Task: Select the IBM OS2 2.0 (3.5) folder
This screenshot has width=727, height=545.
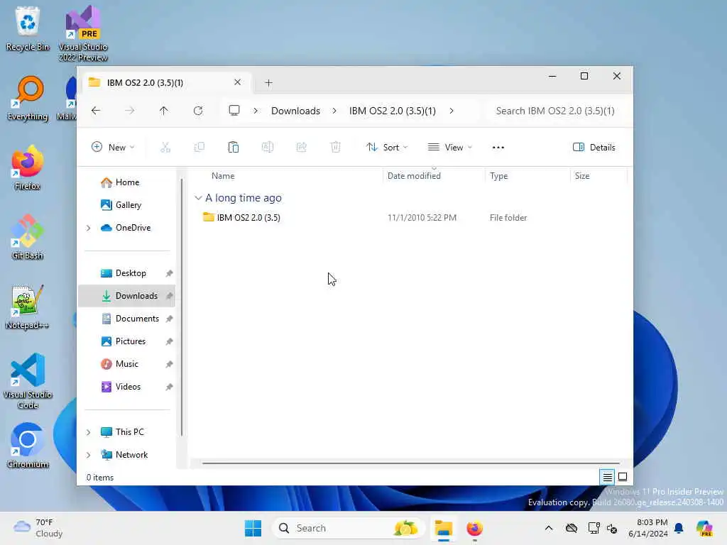Action: pyautogui.click(x=248, y=217)
